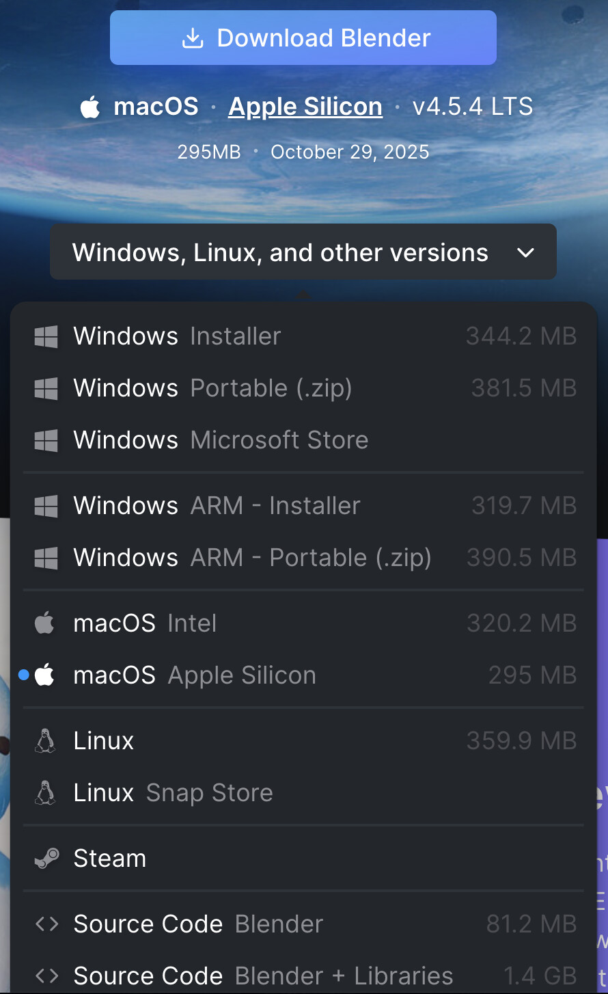Click the Linux penguin icon for Linux
The image size is (608, 994).
tap(45, 741)
